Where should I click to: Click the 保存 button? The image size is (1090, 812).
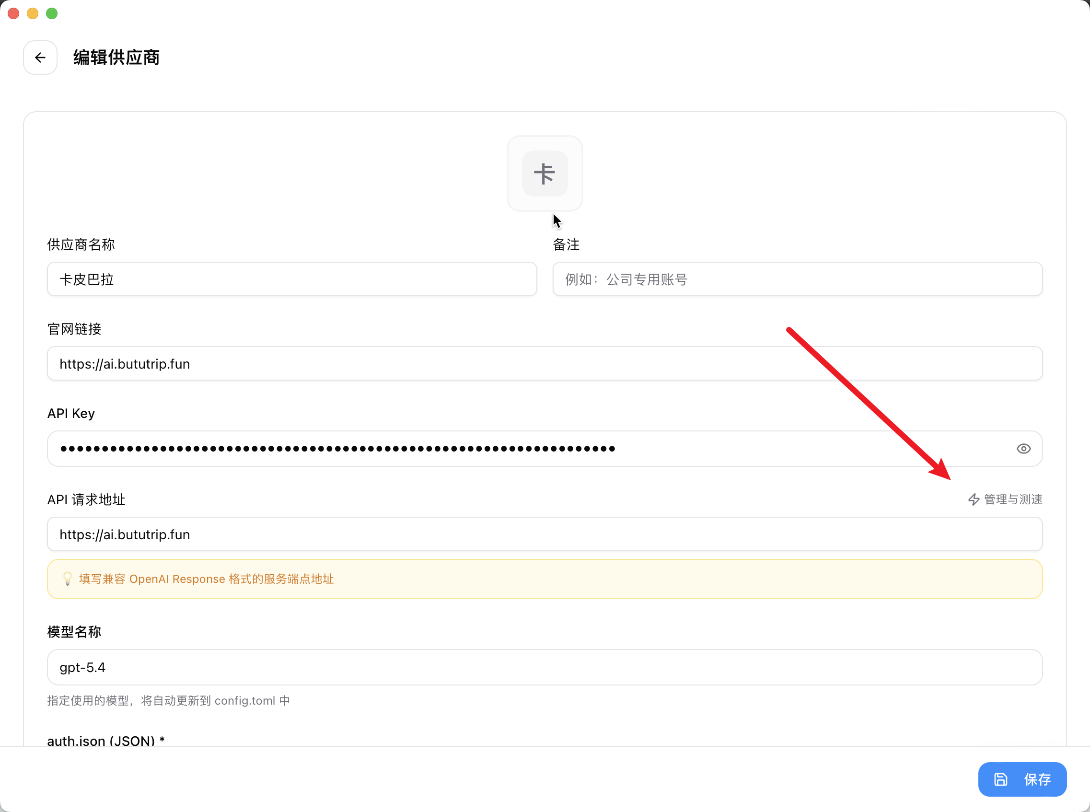click(x=1022, y=779)
